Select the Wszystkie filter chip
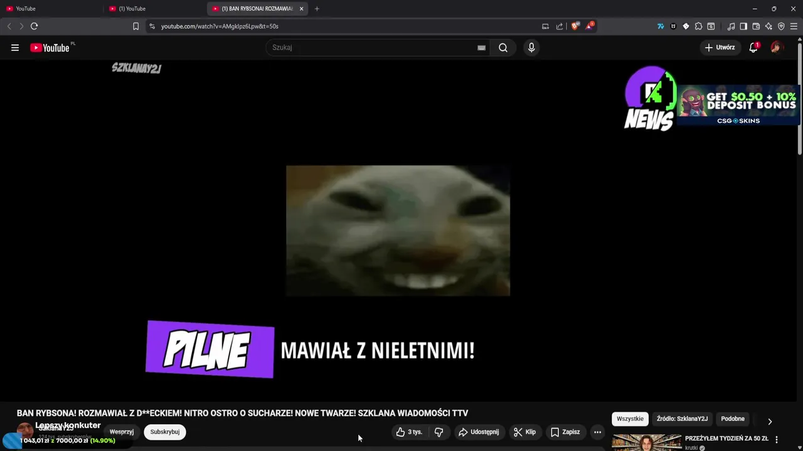Viewport: 803px width, 451px height. tap(630, 419)
